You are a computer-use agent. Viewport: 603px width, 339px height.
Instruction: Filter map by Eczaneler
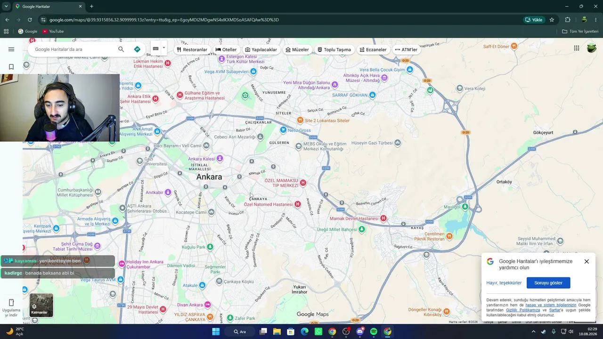(x=373, y=49)
